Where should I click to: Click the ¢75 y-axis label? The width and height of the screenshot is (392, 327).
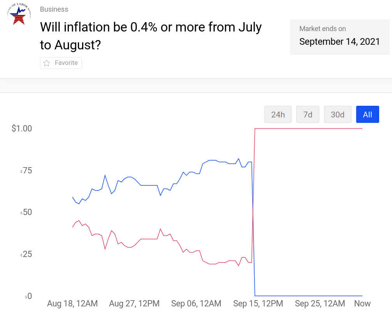click(26, 170)
